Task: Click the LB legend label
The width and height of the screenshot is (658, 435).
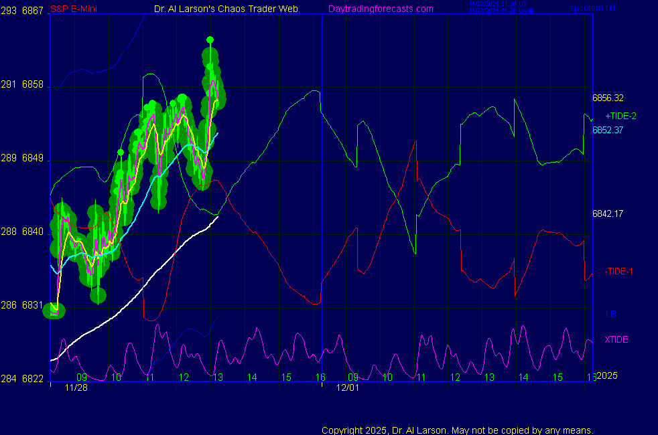Action: click(x=610, y=314)
